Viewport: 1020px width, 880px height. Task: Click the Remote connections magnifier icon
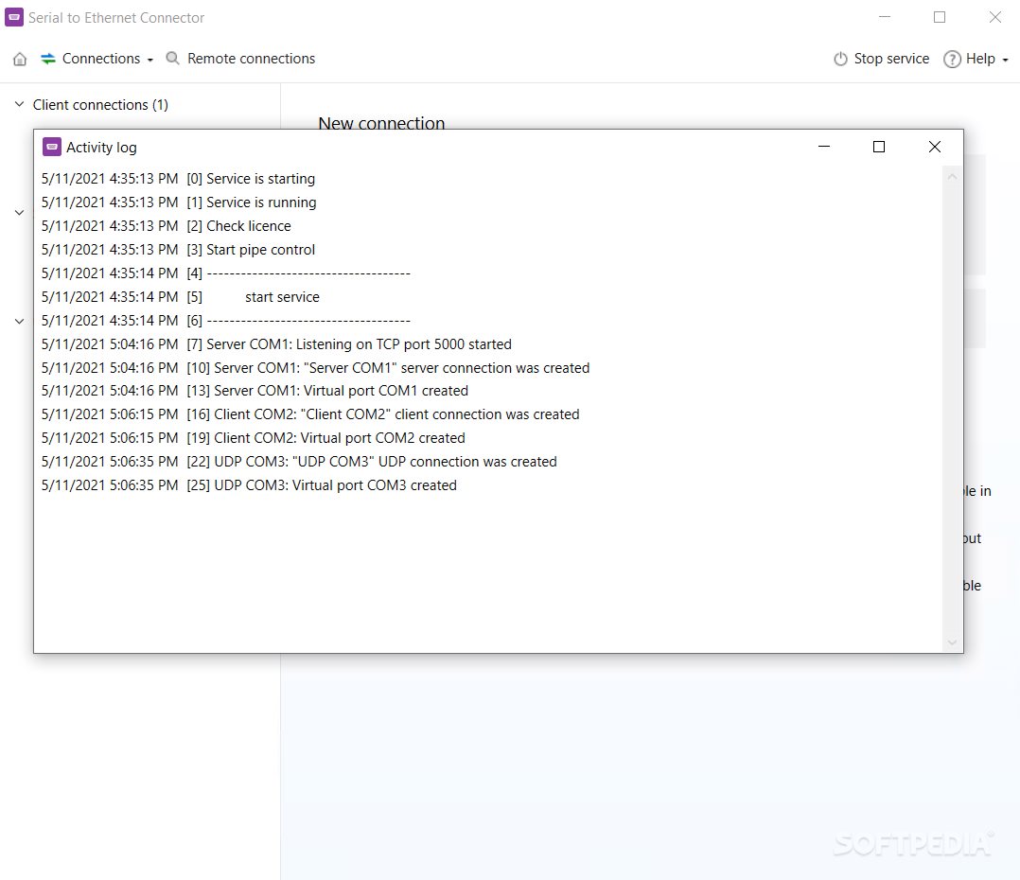coord(172,59)
